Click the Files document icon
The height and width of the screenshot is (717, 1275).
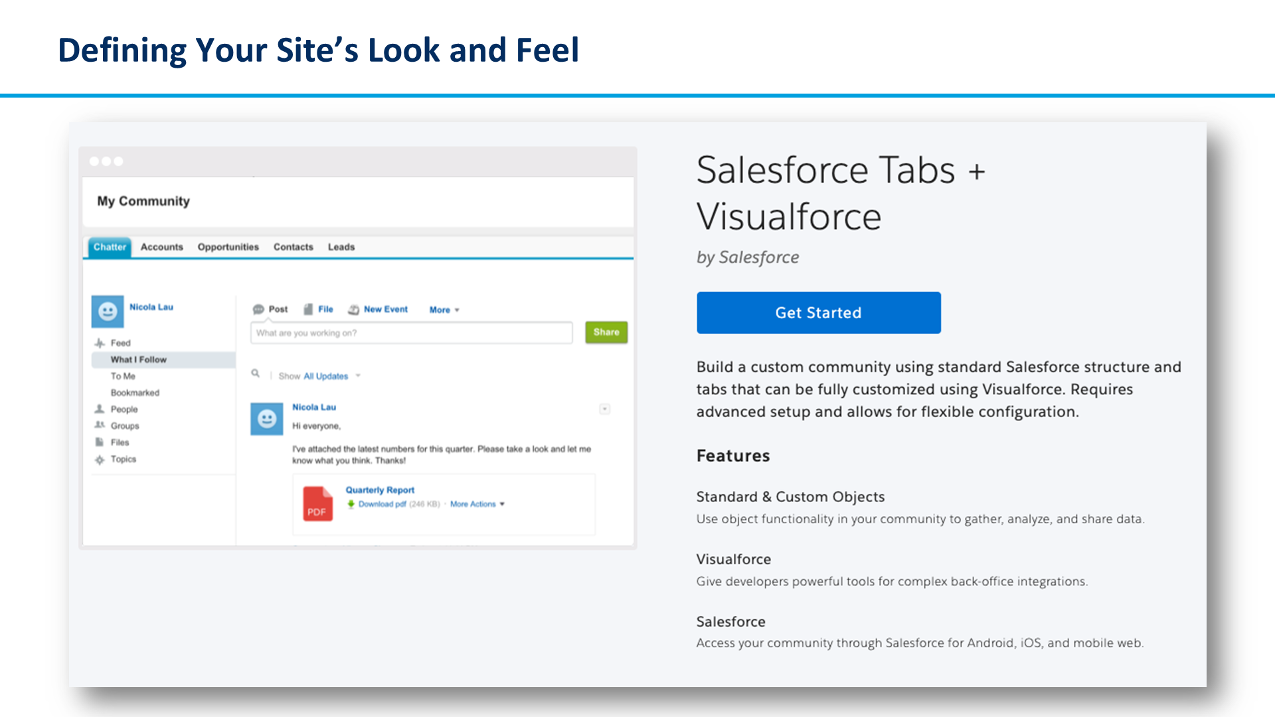point(100,442)
